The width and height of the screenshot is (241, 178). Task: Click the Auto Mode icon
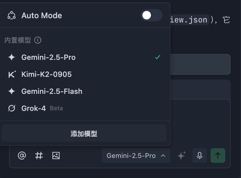(12, 15)
